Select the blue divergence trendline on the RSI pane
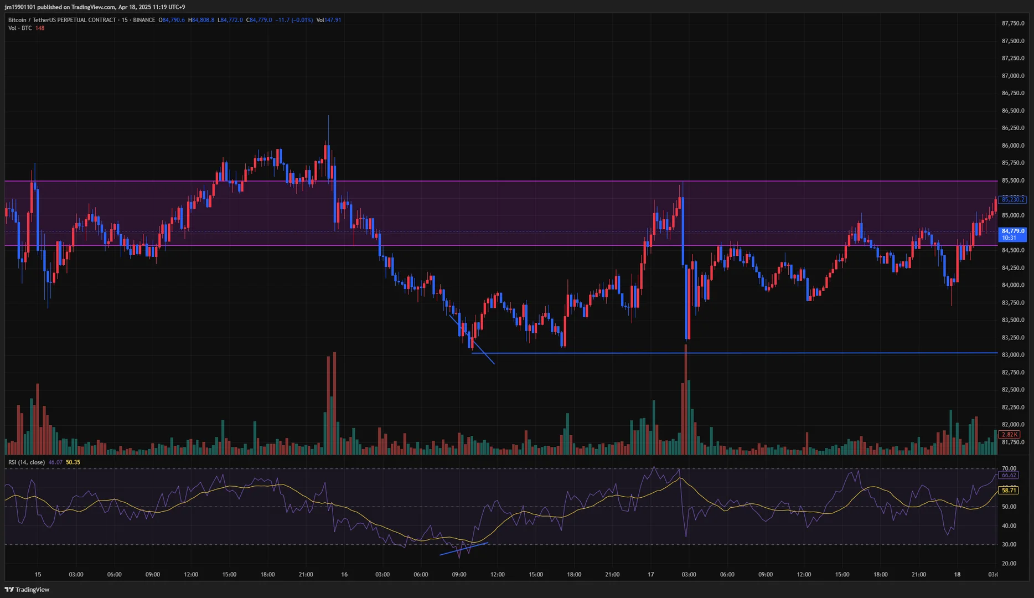This screenshot has width=1034, height=598. click(464, 549)
